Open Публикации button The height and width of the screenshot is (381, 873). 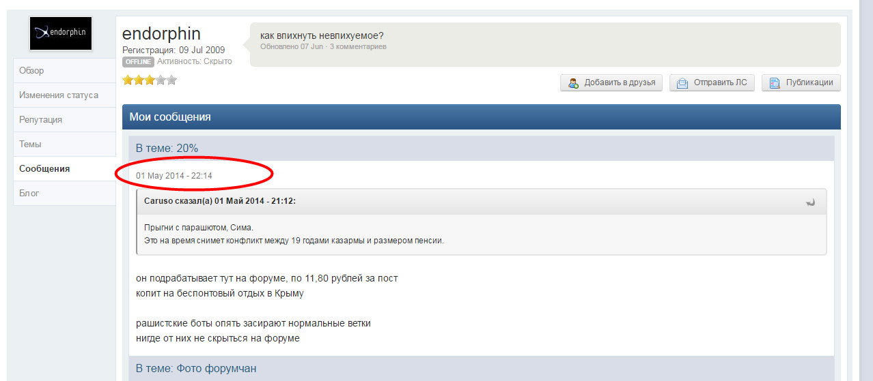pyautogui.click(x=801, y=82)
